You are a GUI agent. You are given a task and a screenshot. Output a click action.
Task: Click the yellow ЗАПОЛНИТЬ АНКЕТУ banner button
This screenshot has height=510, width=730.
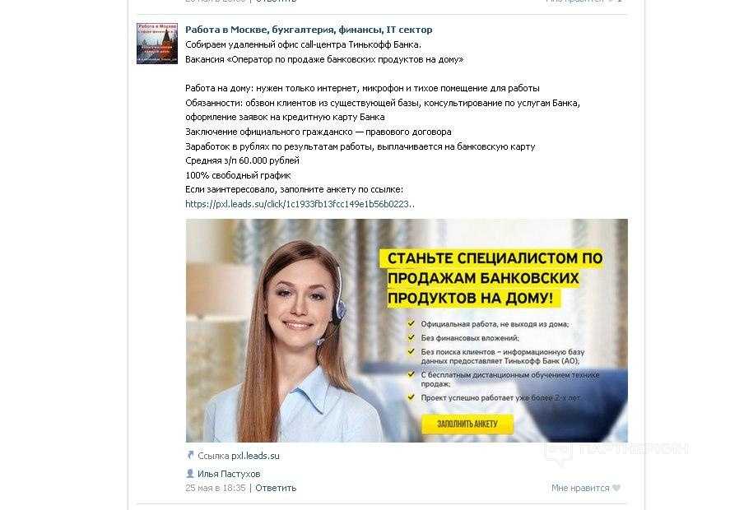tap(467, 424)
